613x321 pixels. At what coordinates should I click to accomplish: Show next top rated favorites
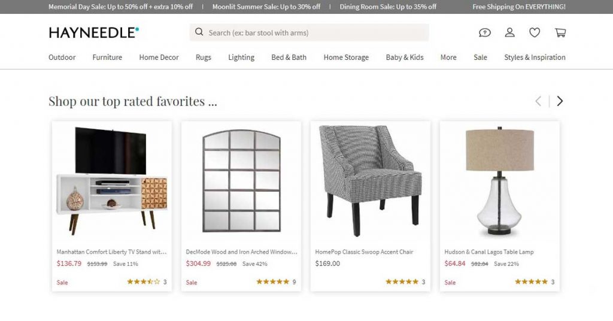click(x=560, y=101)
